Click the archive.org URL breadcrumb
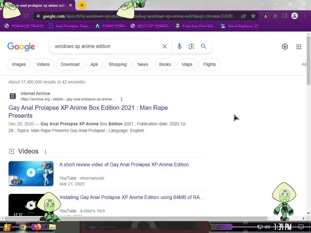 (x=68, y=99)
